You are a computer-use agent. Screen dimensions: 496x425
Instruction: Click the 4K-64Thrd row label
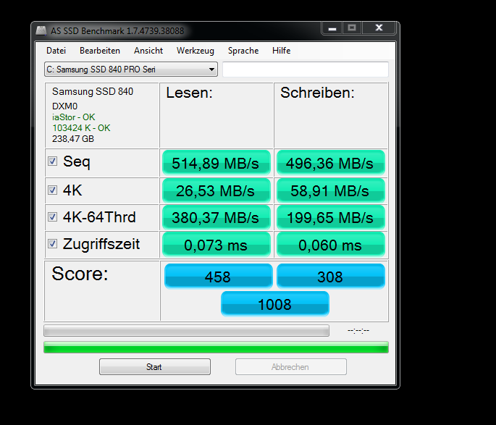(x=99, y=217)
